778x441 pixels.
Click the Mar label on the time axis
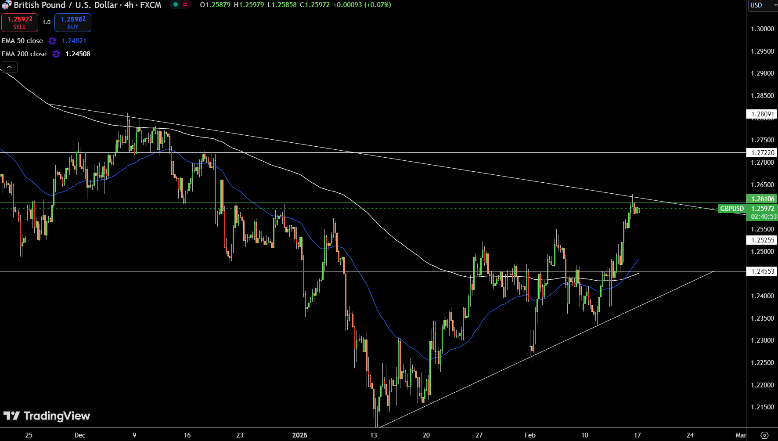coord(740,435)
